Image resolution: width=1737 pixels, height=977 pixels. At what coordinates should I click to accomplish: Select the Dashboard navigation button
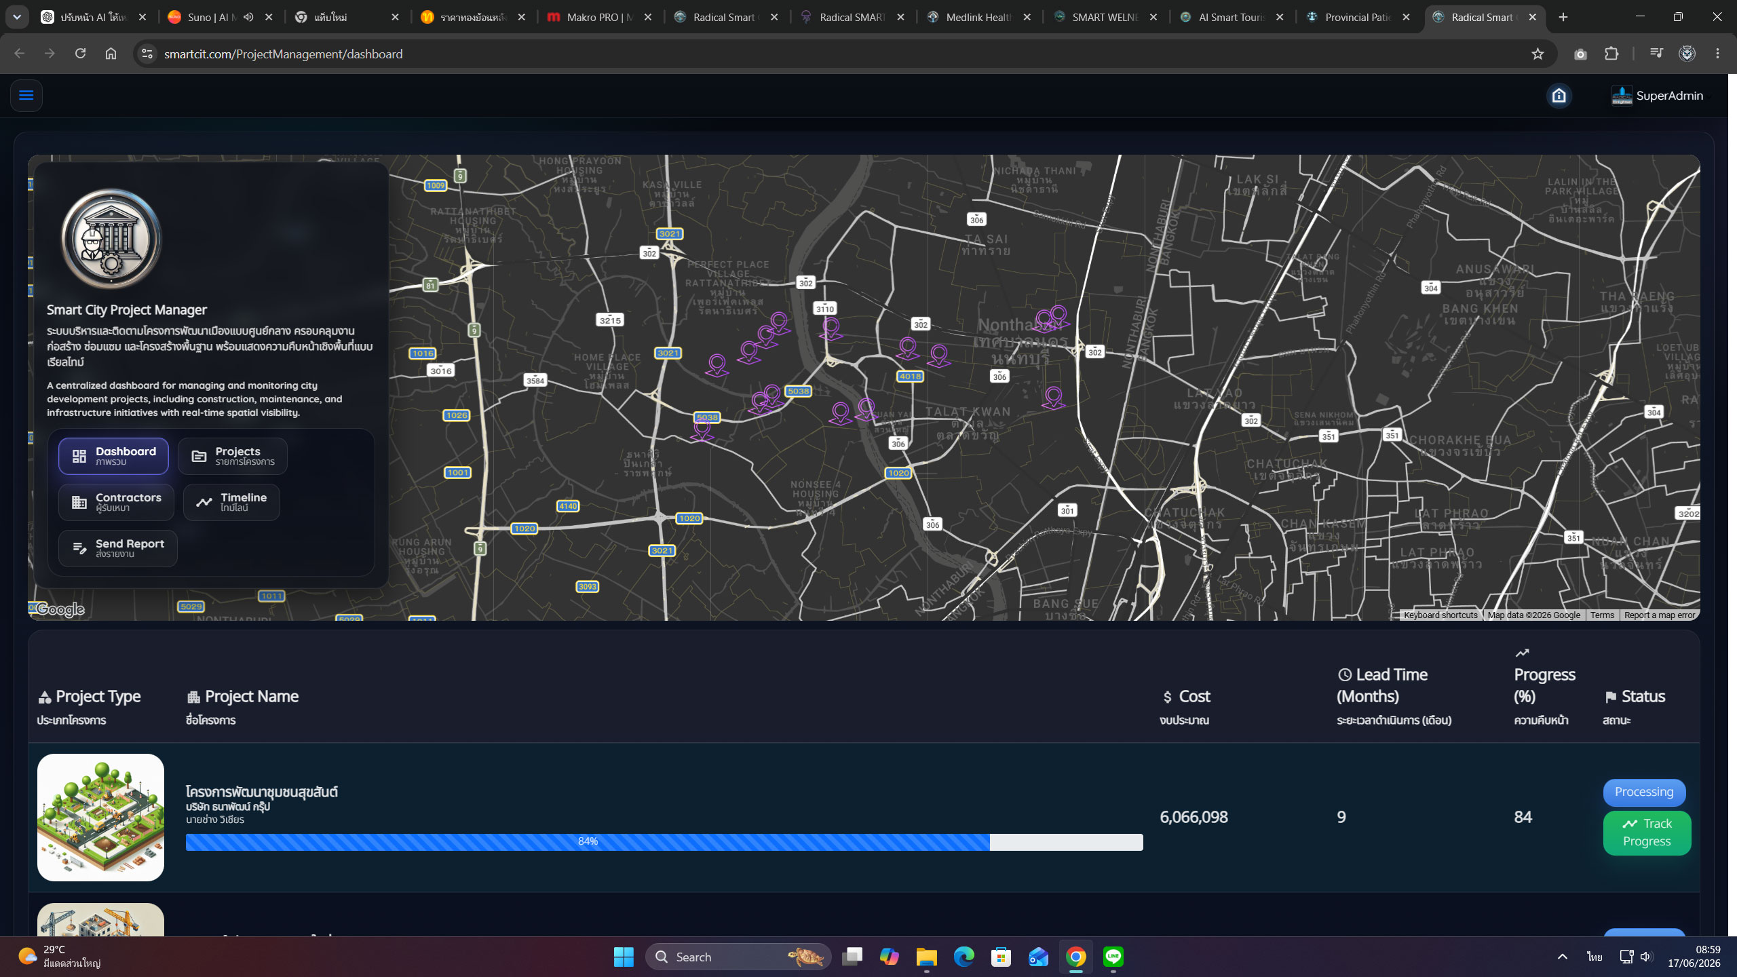click(x=113, y=456)
